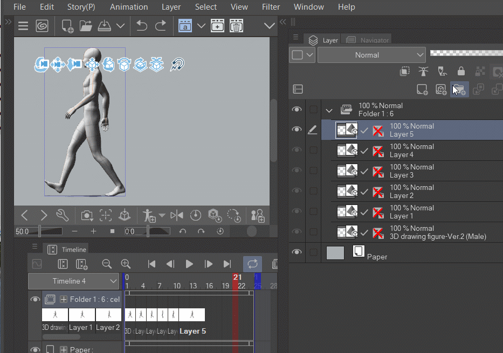Click the Undo arrow in the command bar
This screenshot has width=503, height=353.
pos(142,26)
